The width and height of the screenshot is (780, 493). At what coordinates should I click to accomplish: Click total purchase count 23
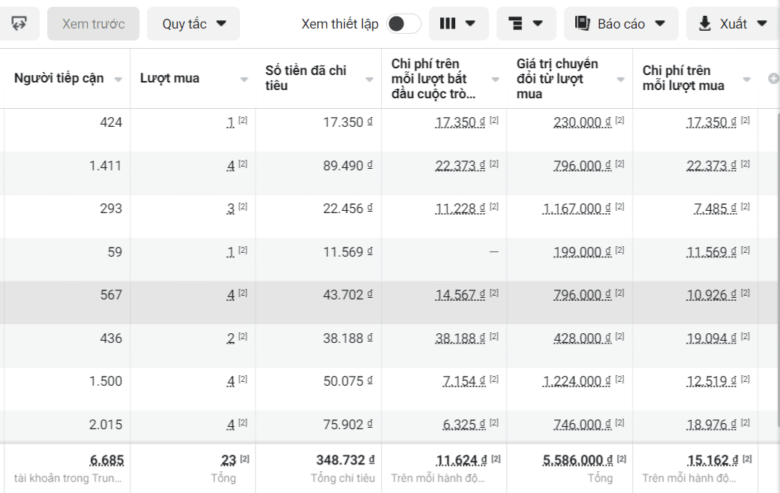229,460
